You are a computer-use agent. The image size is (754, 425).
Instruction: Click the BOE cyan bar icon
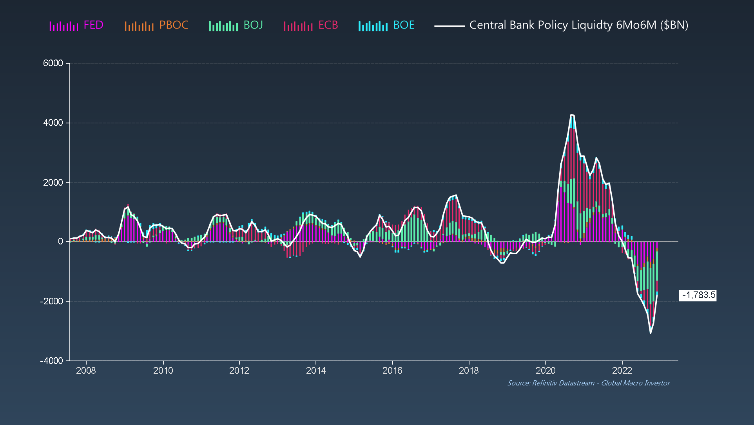point(373,26)
